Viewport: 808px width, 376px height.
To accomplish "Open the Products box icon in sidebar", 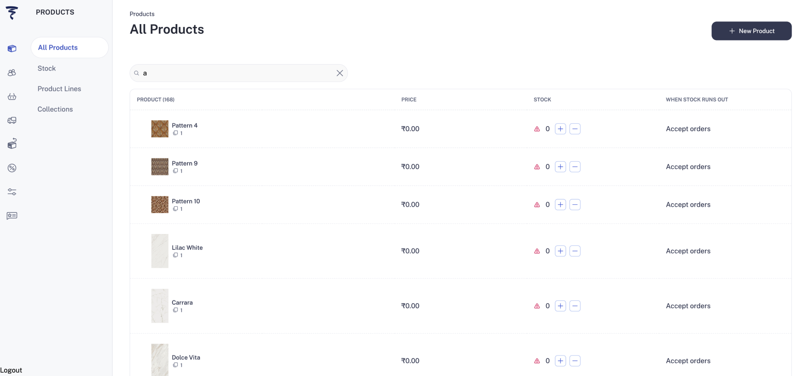I will point(12,49).
